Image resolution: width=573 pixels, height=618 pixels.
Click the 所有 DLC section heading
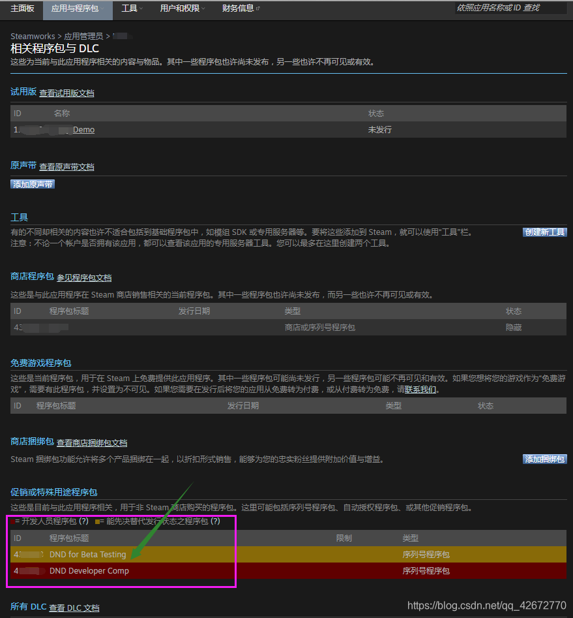point(28,606)
